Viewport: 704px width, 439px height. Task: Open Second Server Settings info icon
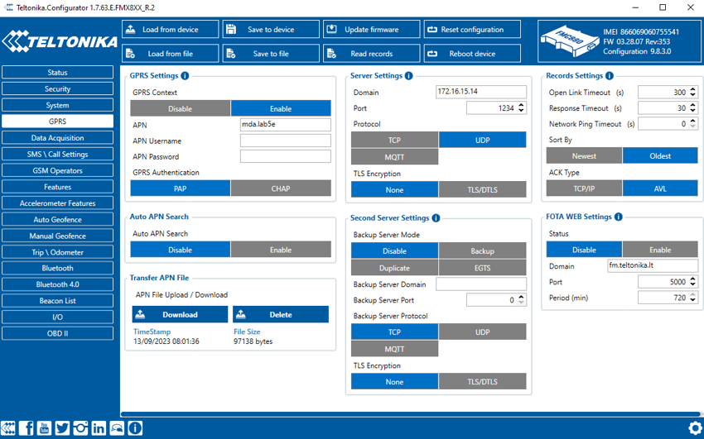[x=436, y=218]
